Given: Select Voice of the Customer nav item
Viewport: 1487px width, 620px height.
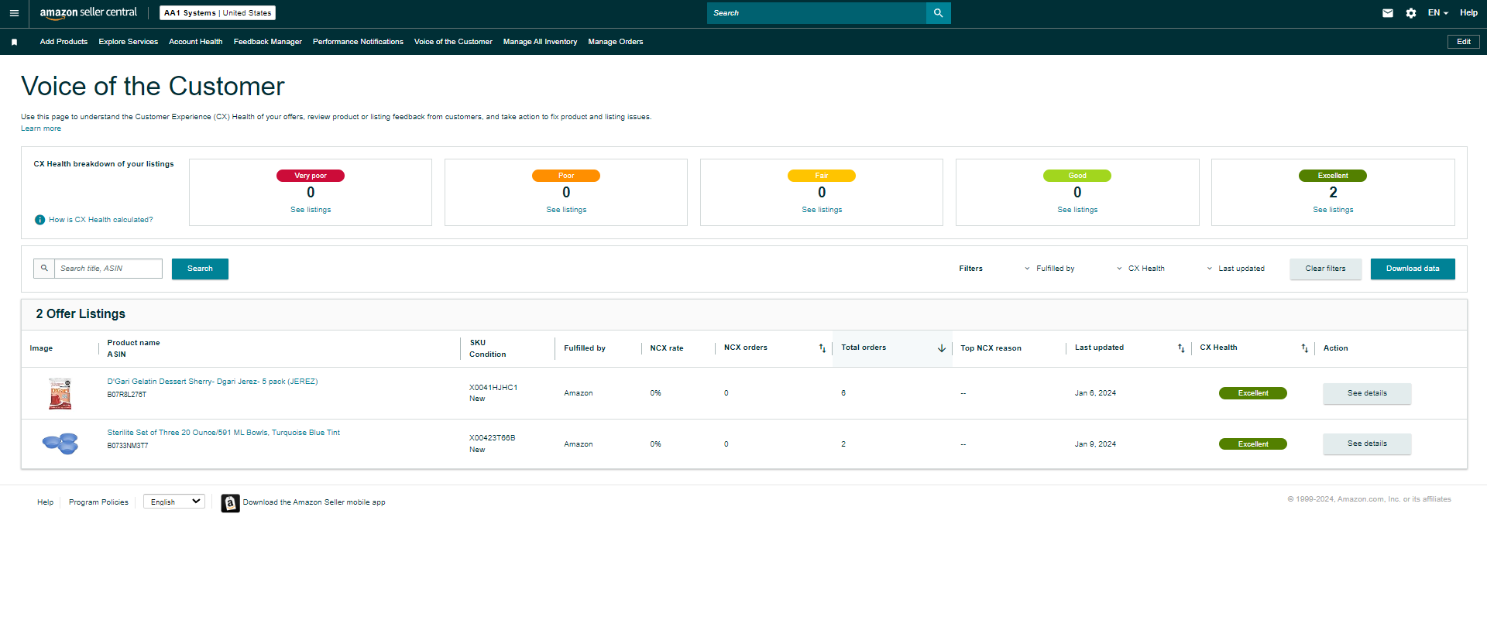Looking at the screenshot, I should pyautogui.click(x=453, y=42).
